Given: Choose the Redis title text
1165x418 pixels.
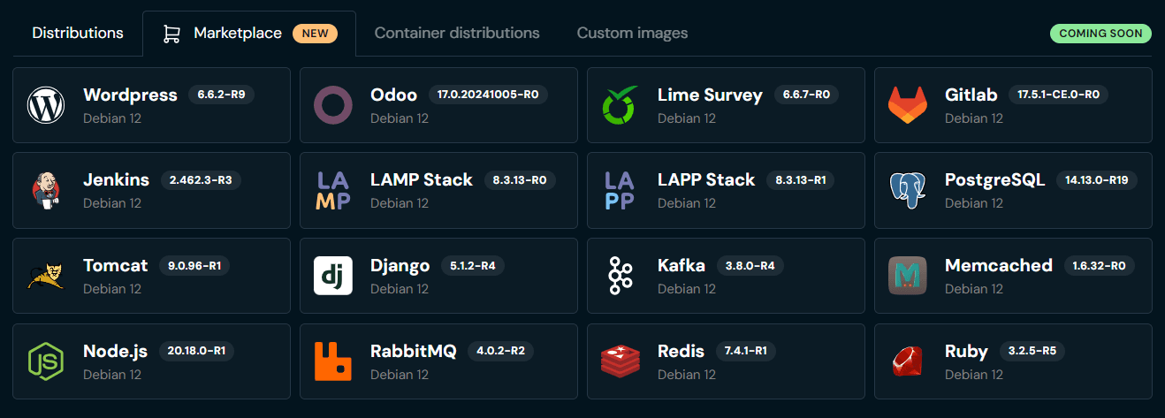Looking at the screenshot, I should pyautogui.click(x=681, y=351).
